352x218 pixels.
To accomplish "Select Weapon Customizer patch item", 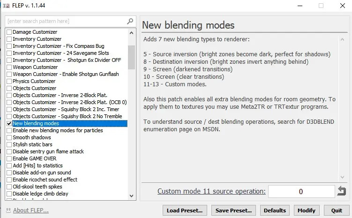I will (x=35, y=67).
